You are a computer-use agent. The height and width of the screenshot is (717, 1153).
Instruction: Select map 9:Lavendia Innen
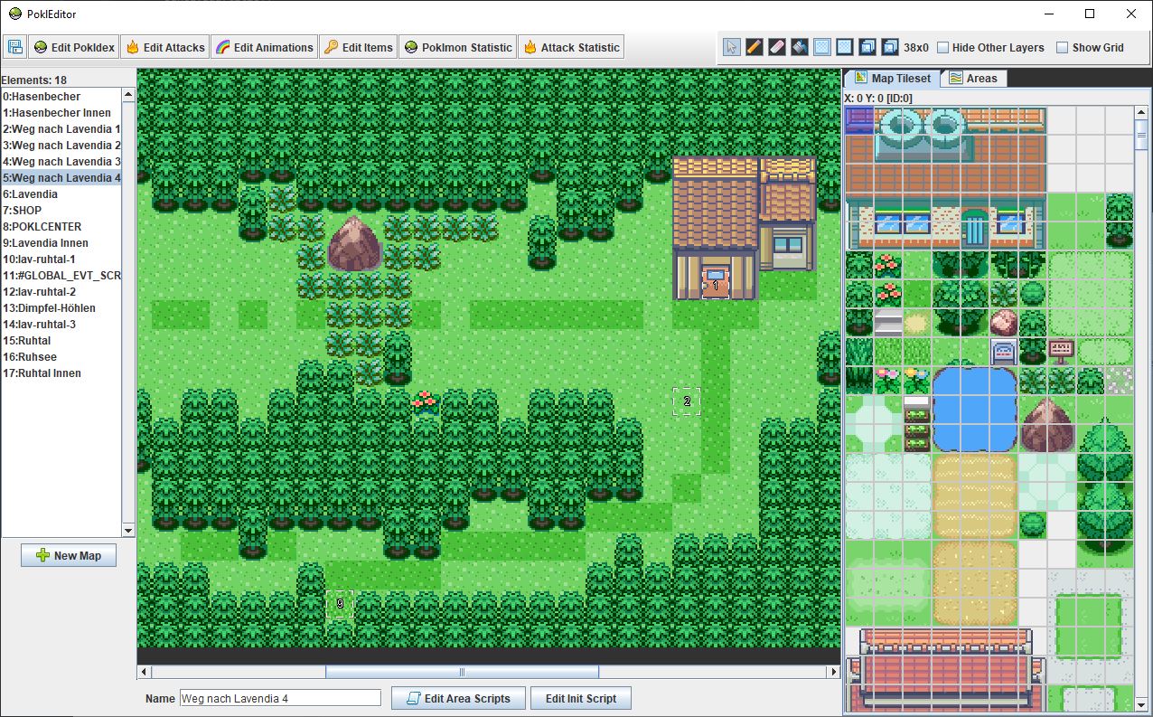click(61, 242)
